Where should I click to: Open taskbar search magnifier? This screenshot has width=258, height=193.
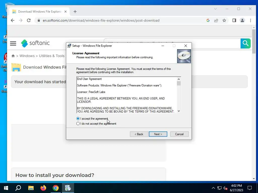point(18,188)
